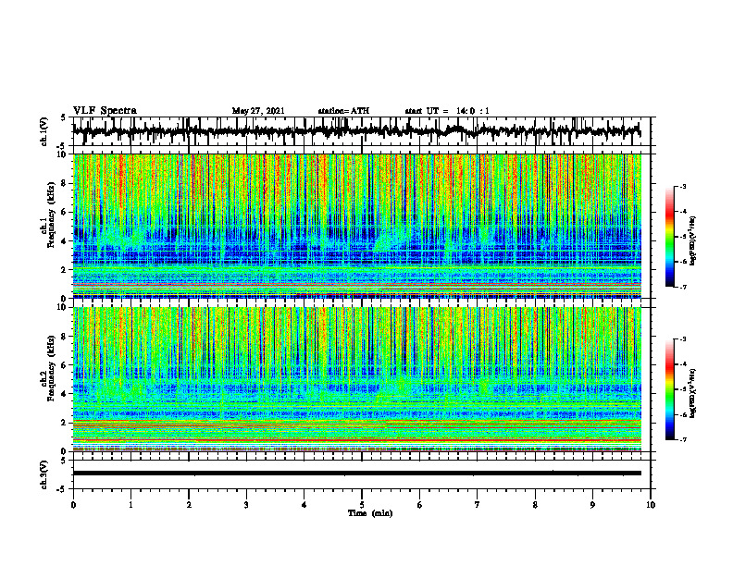The image size is (733, 566).
Task: Click the "8" kHz tick on ch.2 frequency axis
Action: click(x=65, y=337)
